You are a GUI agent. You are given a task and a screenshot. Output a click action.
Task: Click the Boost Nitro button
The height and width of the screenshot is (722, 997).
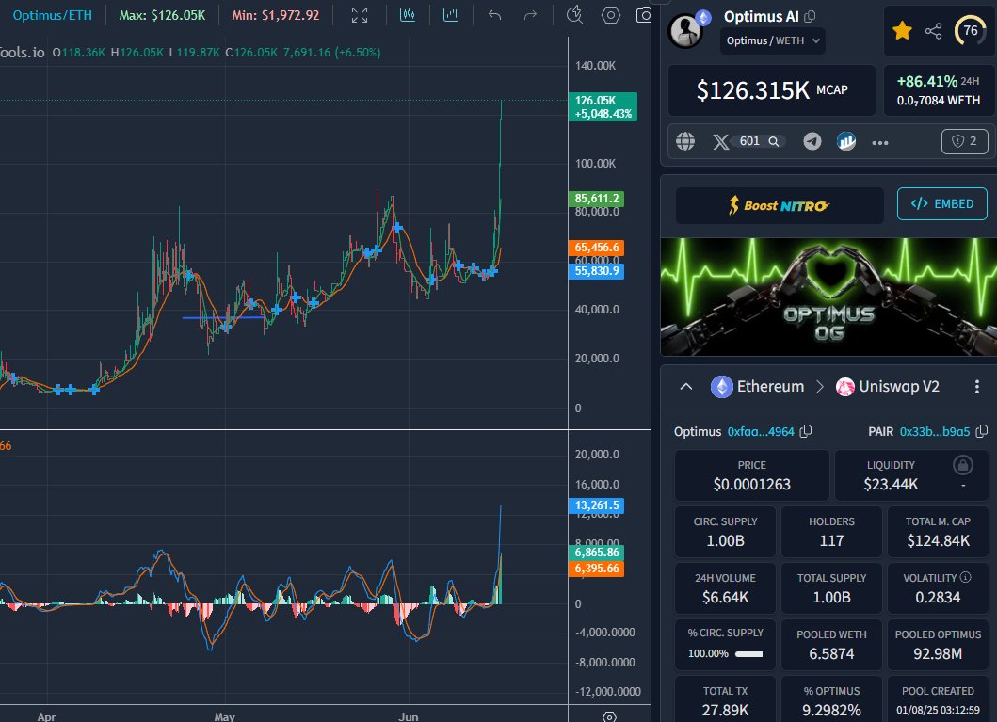[780, 205]
